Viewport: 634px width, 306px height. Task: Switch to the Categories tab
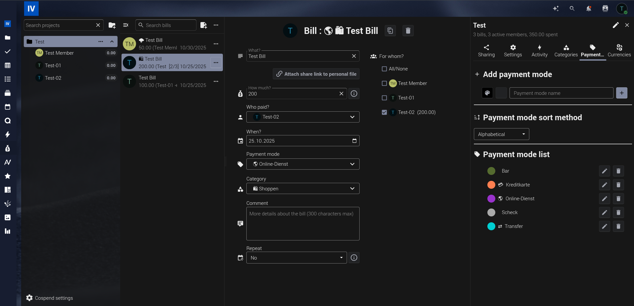point(566,51)
